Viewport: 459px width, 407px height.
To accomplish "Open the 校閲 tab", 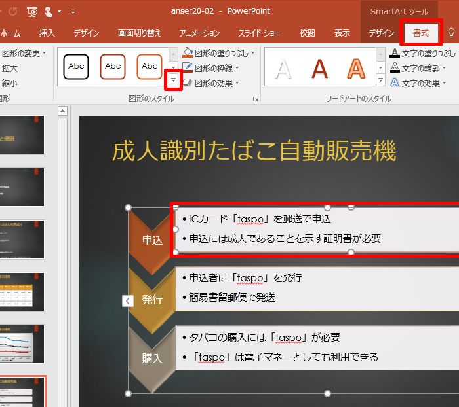I will (x=307, y=33).
